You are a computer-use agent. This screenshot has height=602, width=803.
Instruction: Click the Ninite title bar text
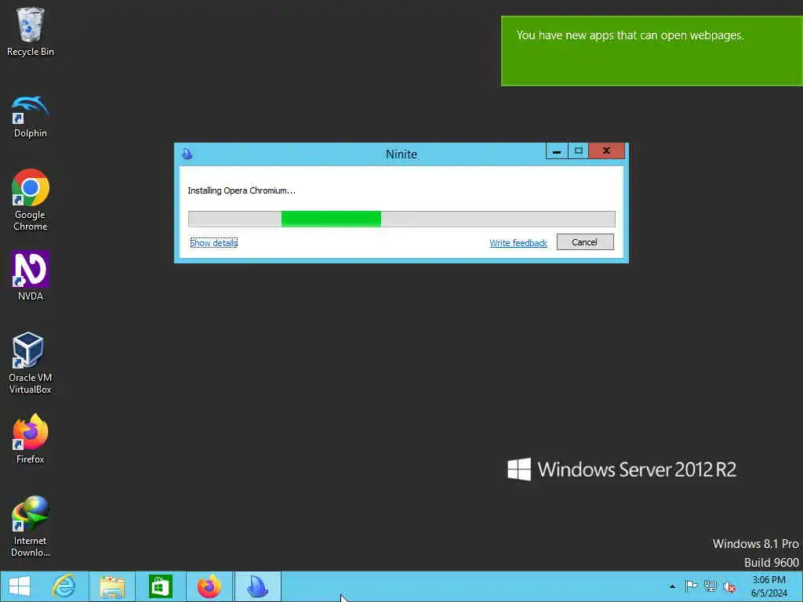401,154
